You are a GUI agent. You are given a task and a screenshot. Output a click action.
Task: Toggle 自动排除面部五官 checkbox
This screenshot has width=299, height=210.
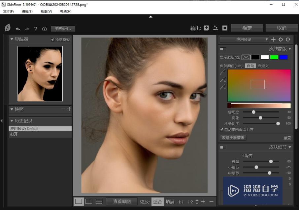tap(221, 130)
